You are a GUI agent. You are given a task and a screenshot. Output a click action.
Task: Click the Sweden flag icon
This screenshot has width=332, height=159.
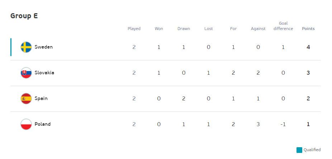tap(26, 47)
